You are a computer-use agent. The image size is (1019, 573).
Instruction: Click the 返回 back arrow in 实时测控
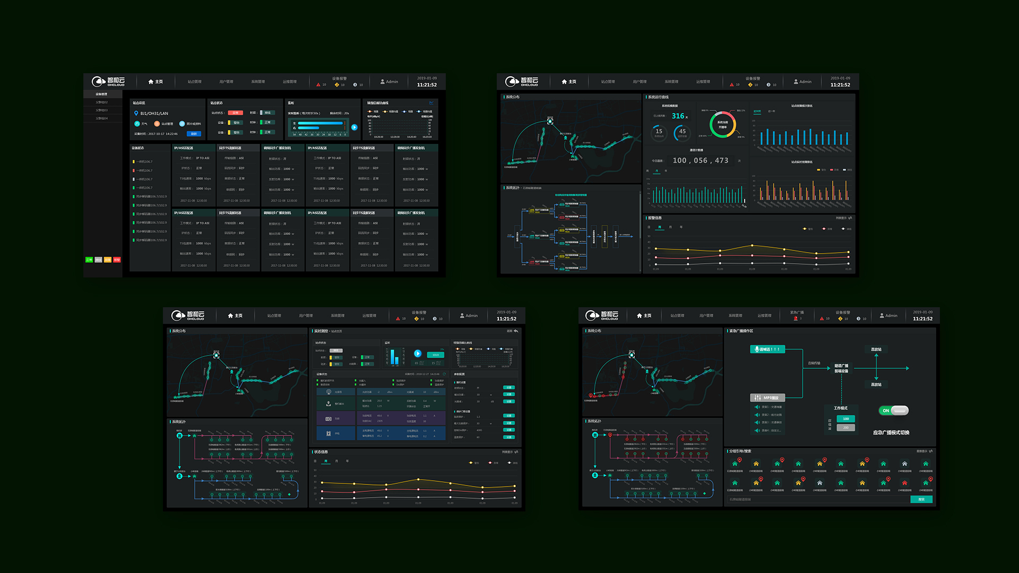pyautogui.click(x=516, y=331)
